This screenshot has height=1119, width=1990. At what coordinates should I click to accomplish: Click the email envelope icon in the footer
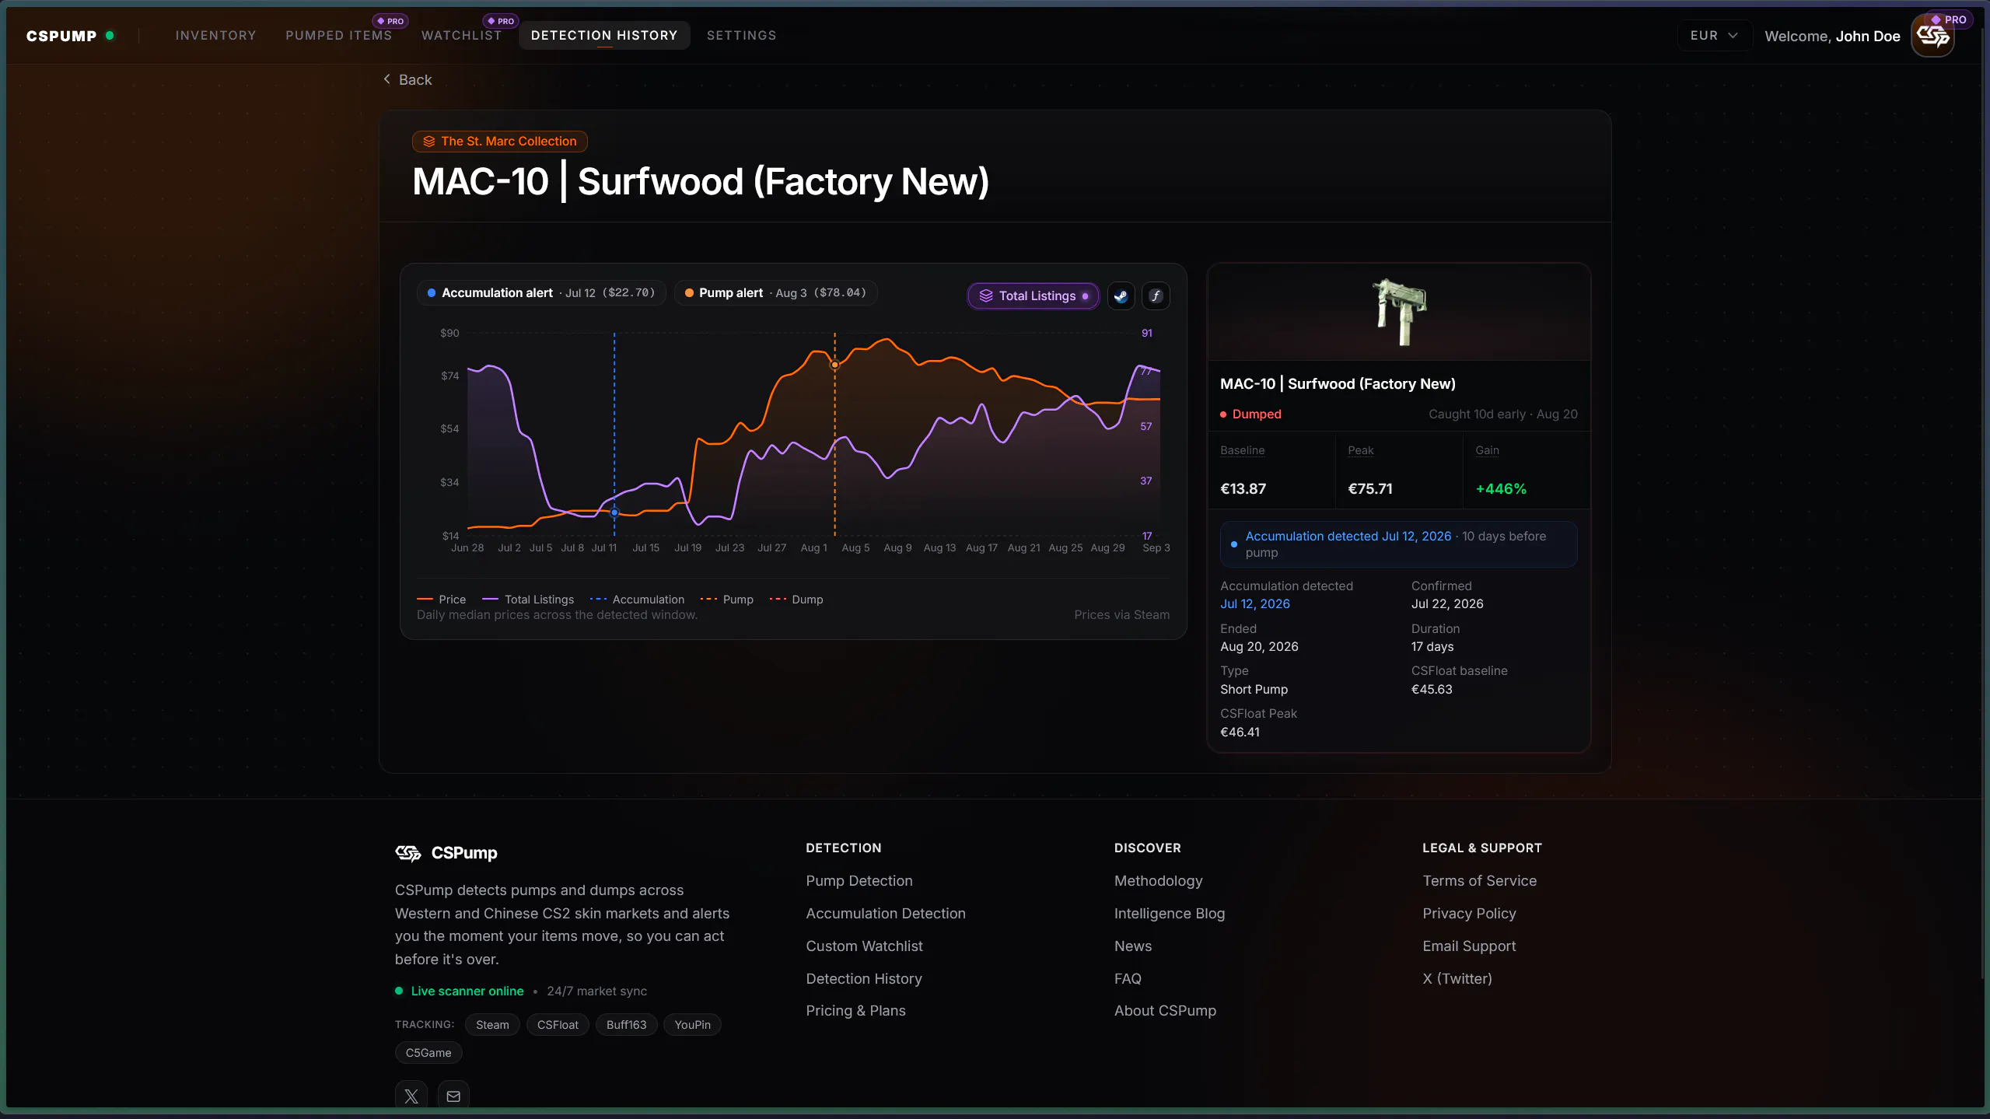453,1096
